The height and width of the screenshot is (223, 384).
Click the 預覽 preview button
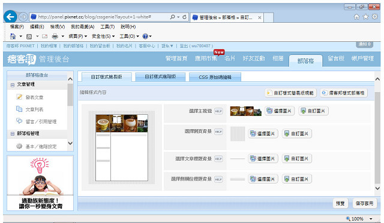[340, 203]
